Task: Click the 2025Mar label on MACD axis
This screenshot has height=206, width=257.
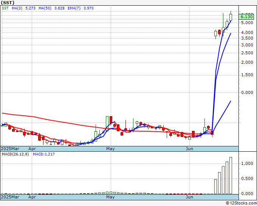Action: pos(10,197)
